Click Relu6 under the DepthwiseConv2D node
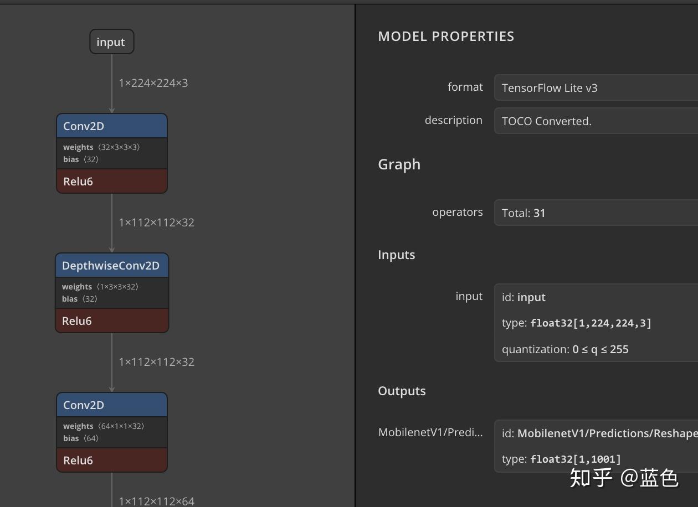Screen dimensions: 698x507 click(x=111, y=321)
